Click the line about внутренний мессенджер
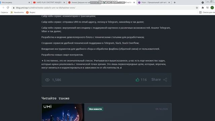The image size is (215, 121). pyautogui.click(x=106, y=30)
